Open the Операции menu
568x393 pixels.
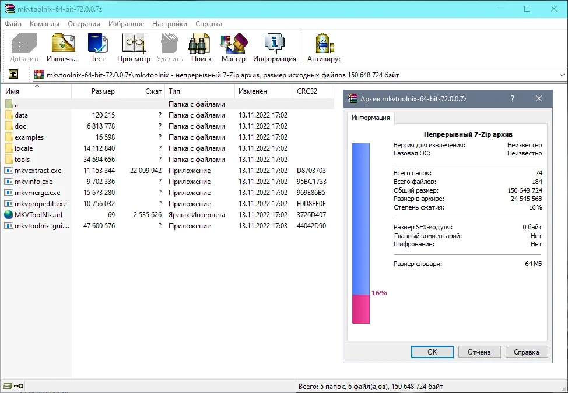click(83, 24)
